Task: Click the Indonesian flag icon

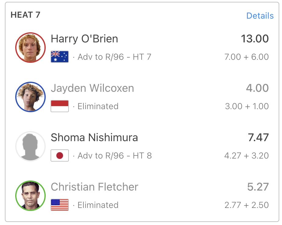Action: click(x=60, y=106)
